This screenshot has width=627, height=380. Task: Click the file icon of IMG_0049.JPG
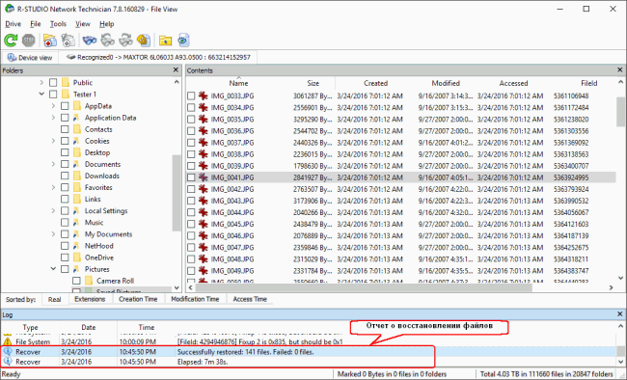pos(204,271)
